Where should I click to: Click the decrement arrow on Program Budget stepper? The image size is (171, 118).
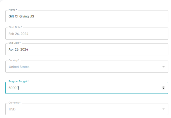[x=163, y=88]
